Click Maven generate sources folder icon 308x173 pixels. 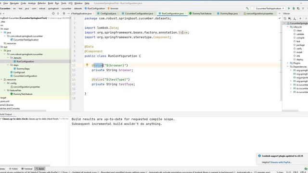pos(290,18)
